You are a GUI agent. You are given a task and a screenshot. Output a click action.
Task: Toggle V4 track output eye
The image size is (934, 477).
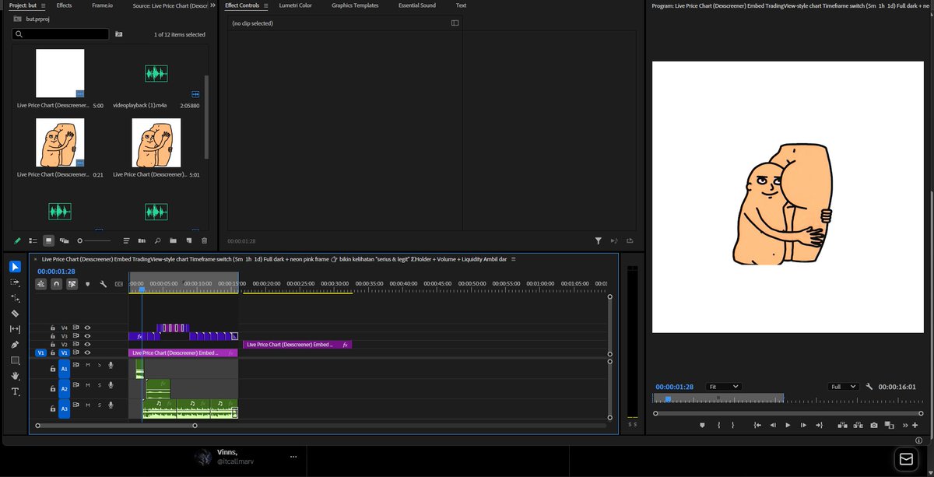pos(88,328)
